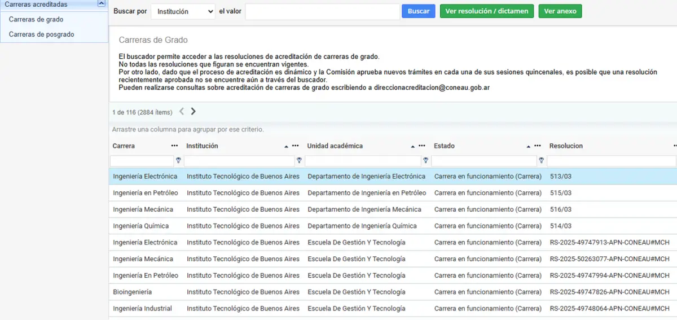Click Departamento de Ingeniería Química cell
The height and width of the screenshot is (320, 677).
[362, 226]
